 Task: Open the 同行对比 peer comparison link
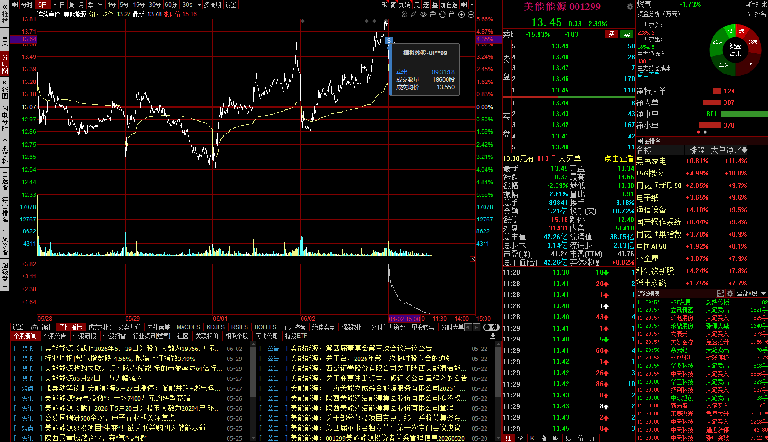tap(755, 4)
